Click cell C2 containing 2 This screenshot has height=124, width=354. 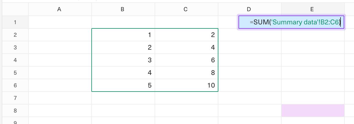(186, 35)
